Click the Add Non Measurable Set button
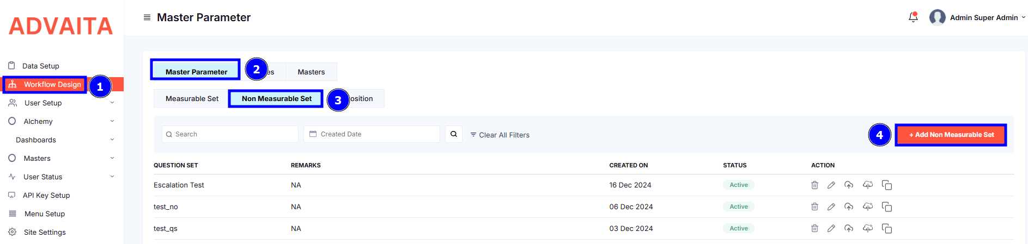Image resolution: width=1028 pixels, height=244 pixels. (951, 135)
